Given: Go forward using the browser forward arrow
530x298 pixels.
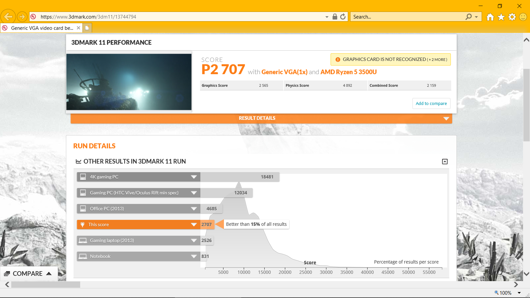Looking at the screenshot, I should click(22, 17).
